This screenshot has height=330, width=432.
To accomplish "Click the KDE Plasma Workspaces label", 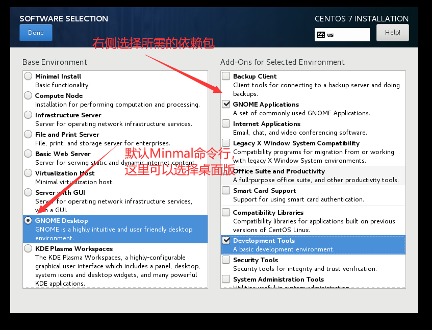I will (74, 249).
